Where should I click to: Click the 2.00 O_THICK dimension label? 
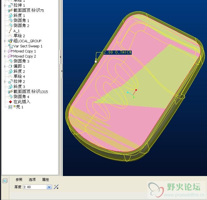[x=118, y=52]
